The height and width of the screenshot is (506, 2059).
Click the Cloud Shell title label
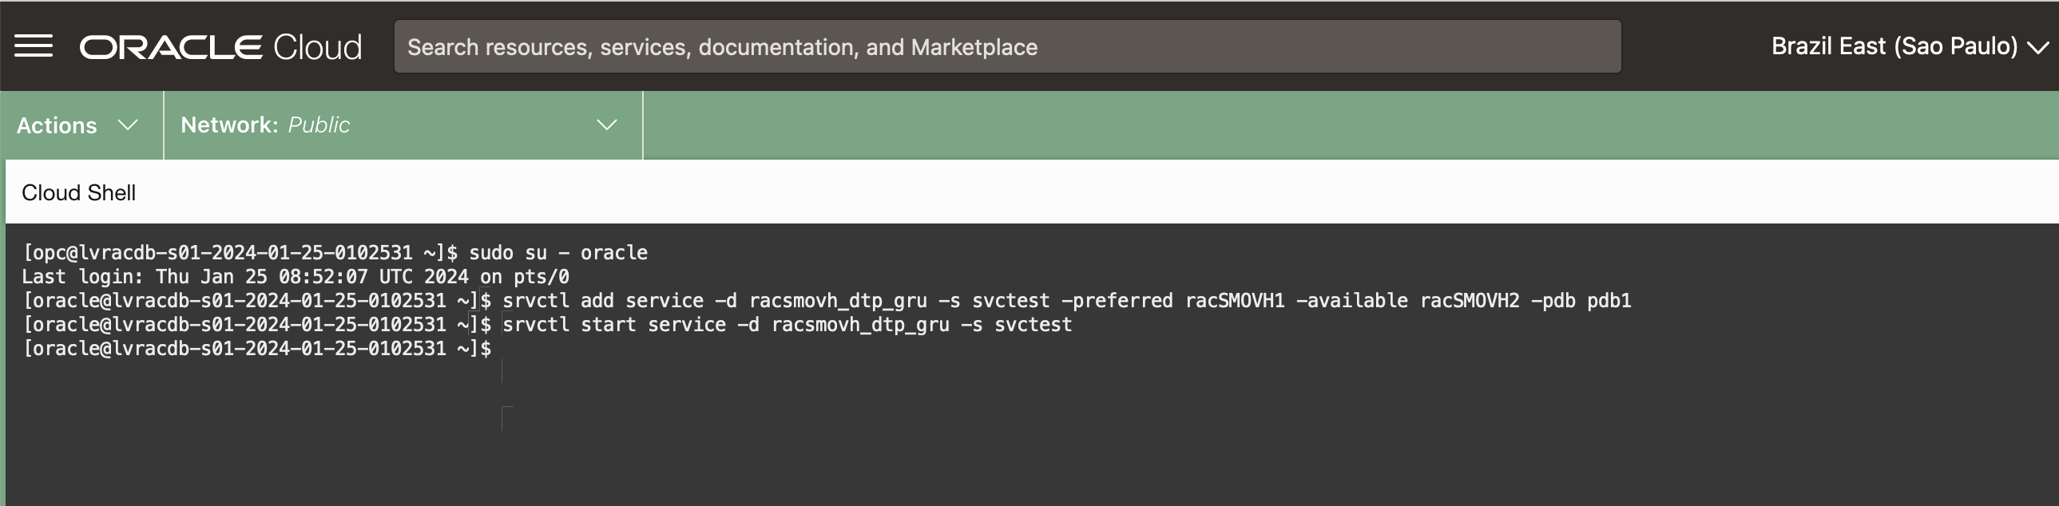tap(78, 192)
